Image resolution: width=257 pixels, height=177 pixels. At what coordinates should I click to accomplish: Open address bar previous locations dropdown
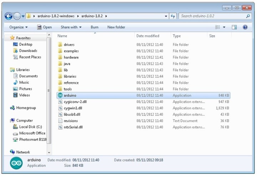click(166, 16)
